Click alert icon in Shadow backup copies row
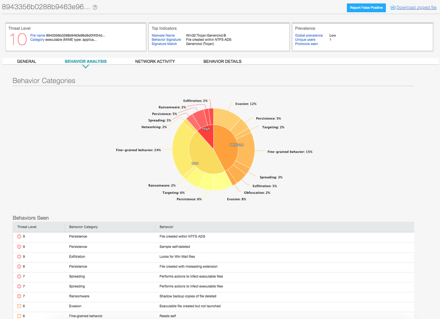Screen dimensions: 440x319 19,297
